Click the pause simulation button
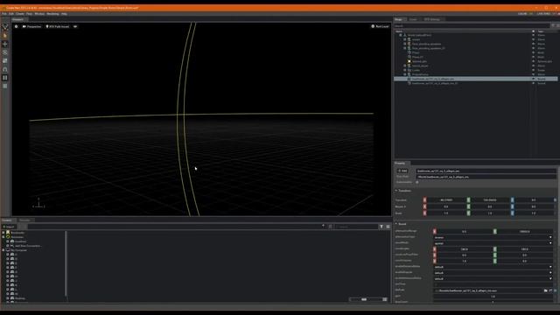560x315 pixels. (x=5, y=78)
